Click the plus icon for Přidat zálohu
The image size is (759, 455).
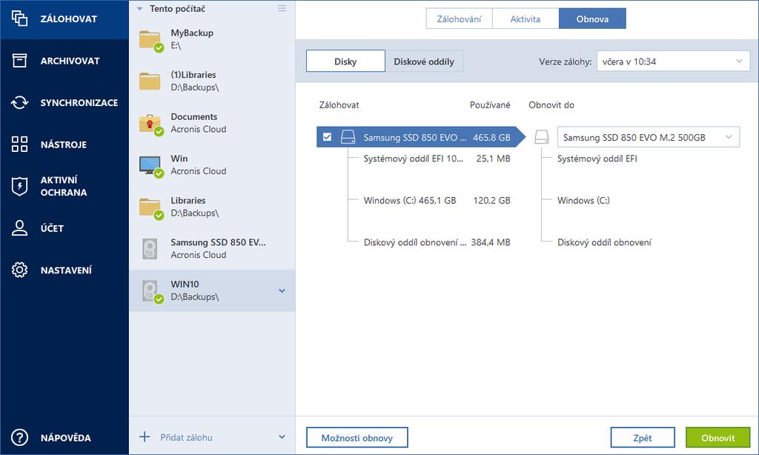145,437
